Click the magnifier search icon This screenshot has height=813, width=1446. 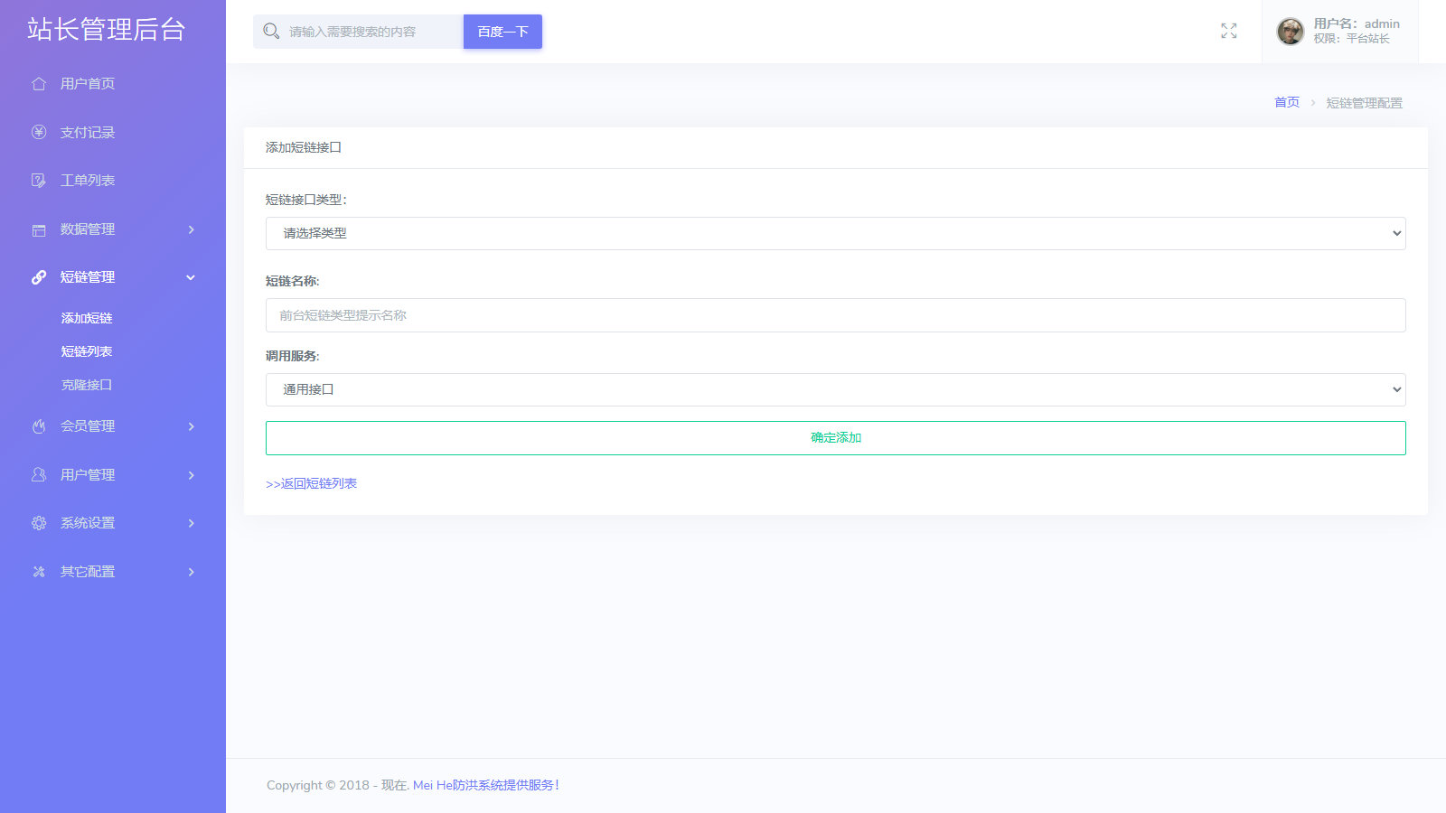click(271, 32)
